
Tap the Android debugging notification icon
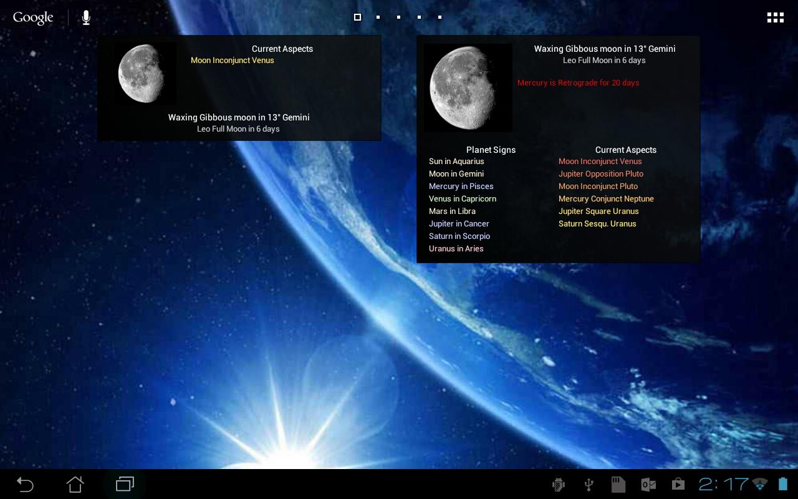click(x=559, y=484)
